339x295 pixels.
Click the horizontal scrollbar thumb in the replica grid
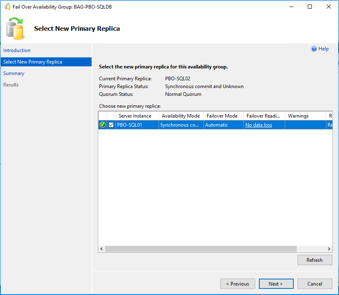coord(201,249)
